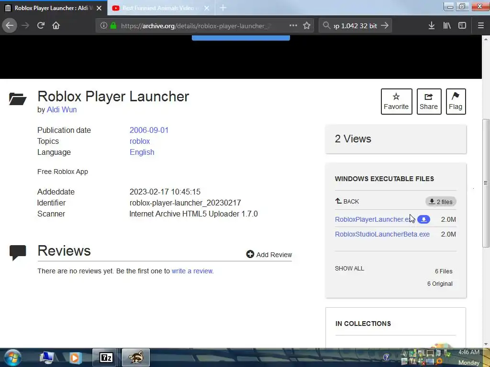Click the '6 Files' count text
This screenshot has width=490, height=367.
pos(444,271)
